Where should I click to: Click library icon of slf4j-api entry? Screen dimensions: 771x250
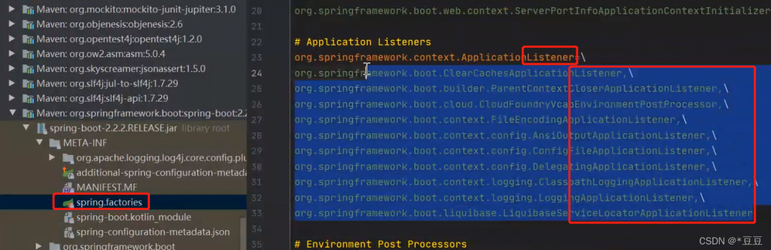click(27, 98)
